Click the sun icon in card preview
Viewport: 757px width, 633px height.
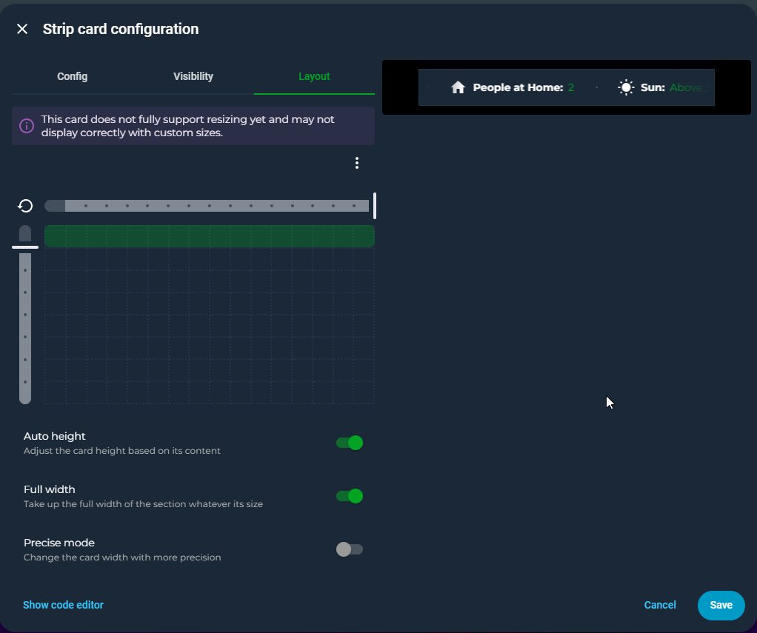pos(627,87)
